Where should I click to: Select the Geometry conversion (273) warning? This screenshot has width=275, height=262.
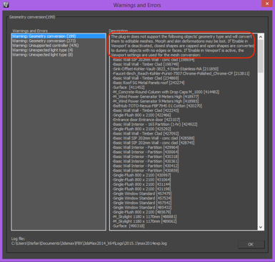tap(44, 41)
